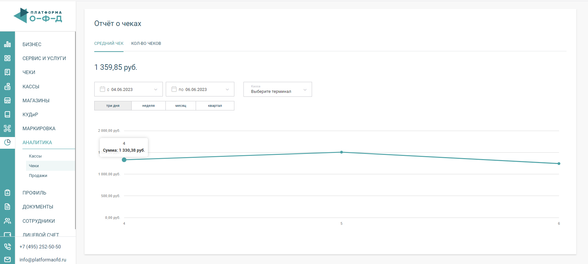588x264 pixels.
Task: Switch to the Кол-во чеков tab
Action: pos(146,44)
